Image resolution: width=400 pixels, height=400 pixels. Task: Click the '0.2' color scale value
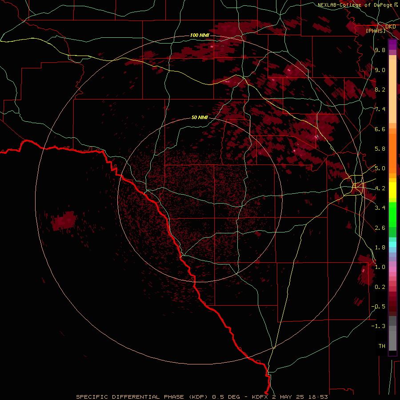tap(380, 287)
